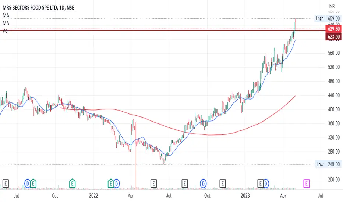Click the Oct label preceding 2023
The width and height of the screenshot is (343, 202).
coord(207,195)
